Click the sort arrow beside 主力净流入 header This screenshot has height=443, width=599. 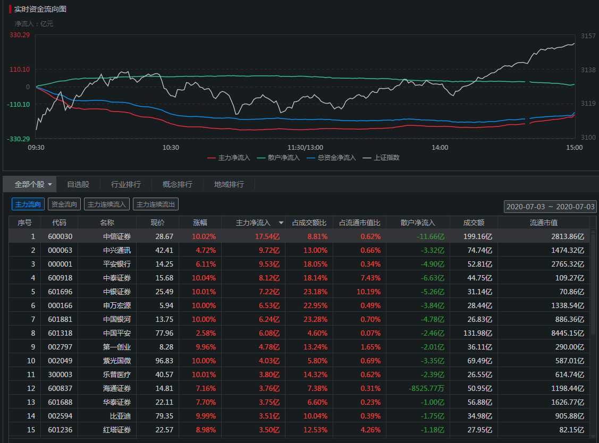click(281, 223)
